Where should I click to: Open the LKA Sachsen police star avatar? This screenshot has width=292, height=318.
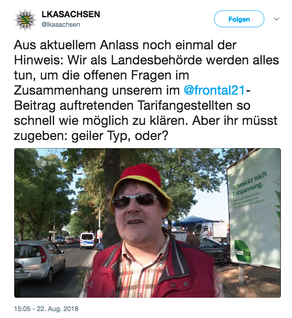(x=25, y=20)
